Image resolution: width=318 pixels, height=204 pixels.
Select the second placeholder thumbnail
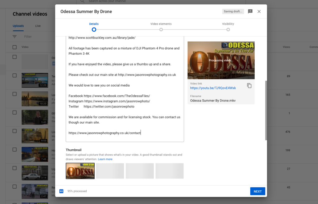click(x=110, y=171)
